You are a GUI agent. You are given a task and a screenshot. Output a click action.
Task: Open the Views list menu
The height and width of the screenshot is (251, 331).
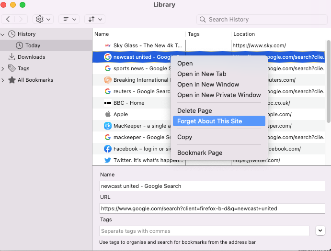[x=69, y=19]
